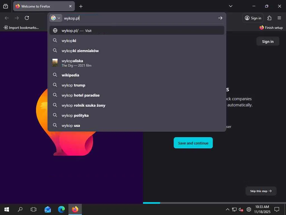Open the Windows Start menu
This screenshot has width=286, height=215.
pyautogui.click(x=7, y=209)
